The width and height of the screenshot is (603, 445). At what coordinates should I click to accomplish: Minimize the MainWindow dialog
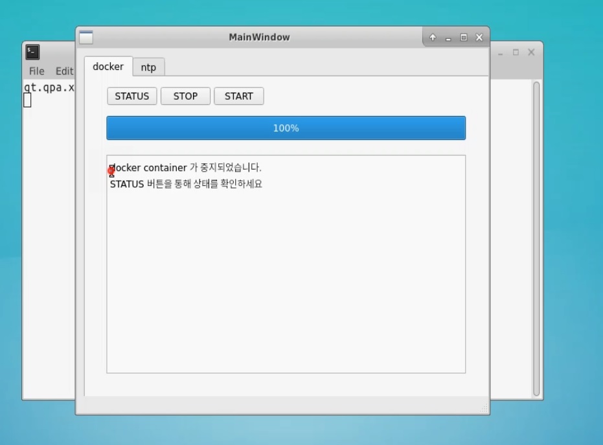coord(448,38)
